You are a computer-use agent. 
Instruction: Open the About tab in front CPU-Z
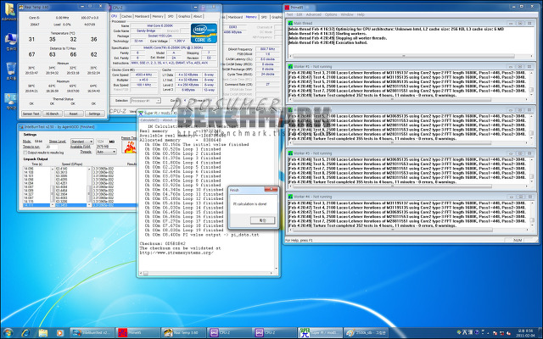pos(198,16)
